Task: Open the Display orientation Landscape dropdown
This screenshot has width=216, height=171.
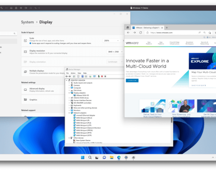Action: pos(115,62)
